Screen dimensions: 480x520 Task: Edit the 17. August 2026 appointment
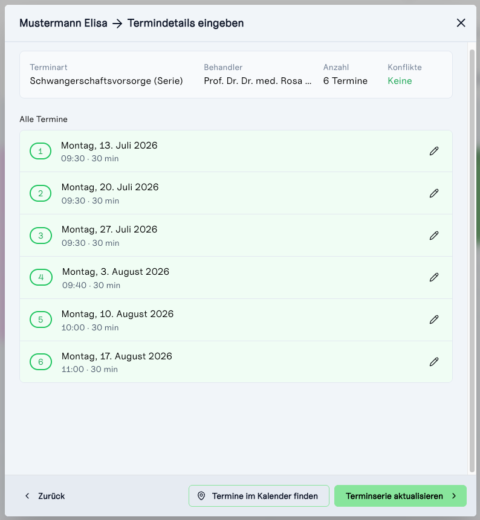(x=434, y=362)
